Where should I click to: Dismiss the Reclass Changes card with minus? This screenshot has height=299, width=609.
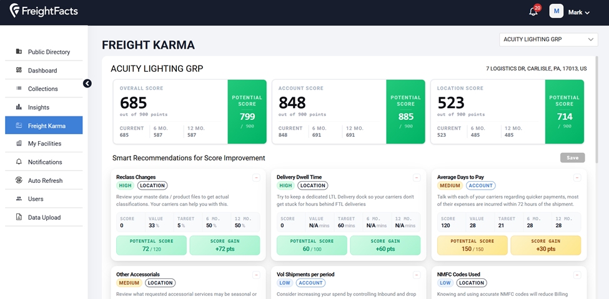tap(256, 178)
